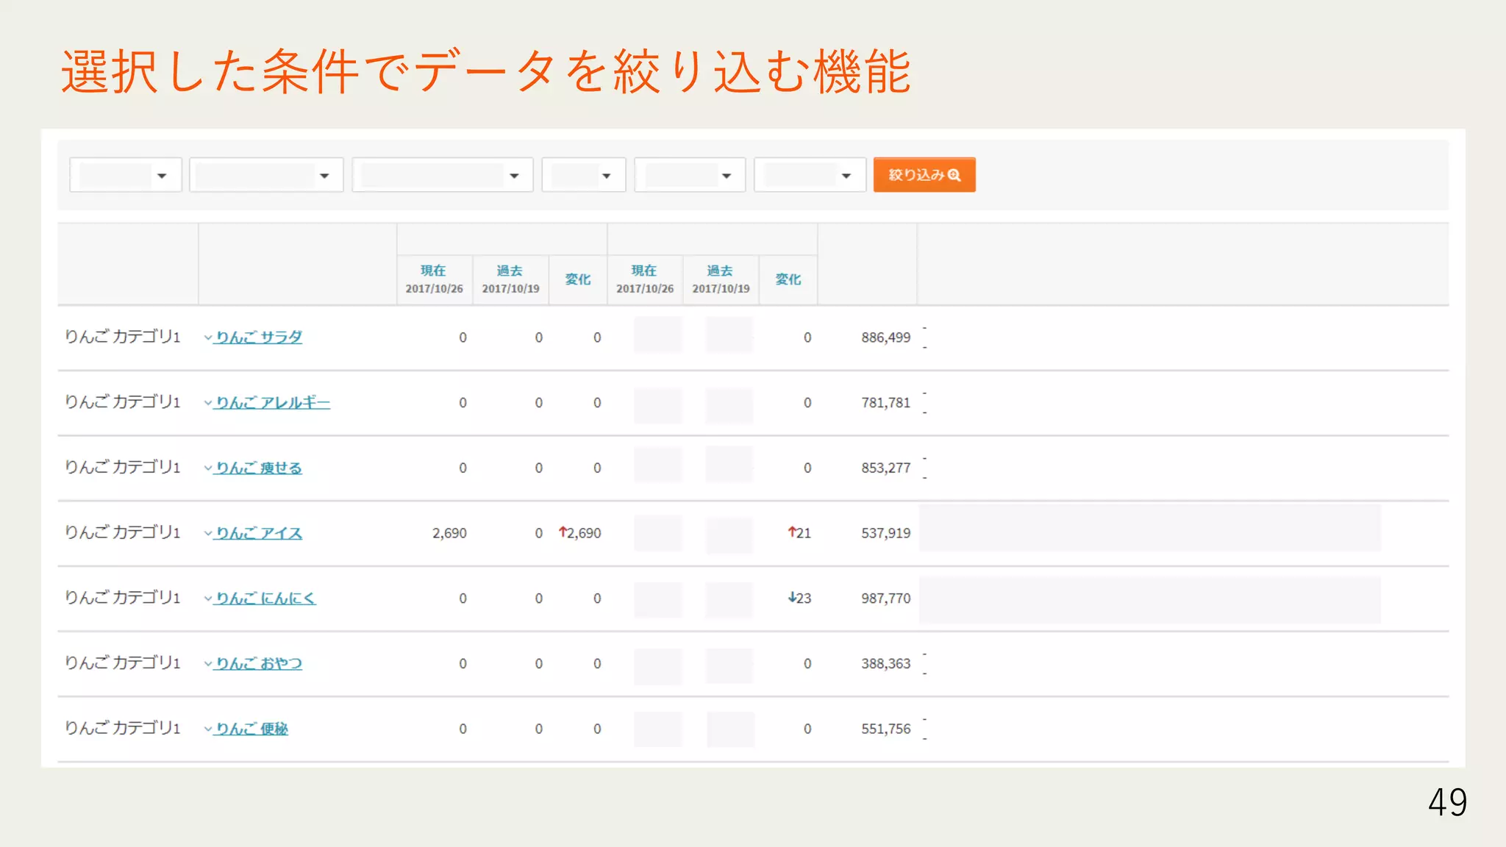This screenshot has width=1506, height=847.
Task: Click the orange 絞り込み filter button
Action: pos(924,175)
